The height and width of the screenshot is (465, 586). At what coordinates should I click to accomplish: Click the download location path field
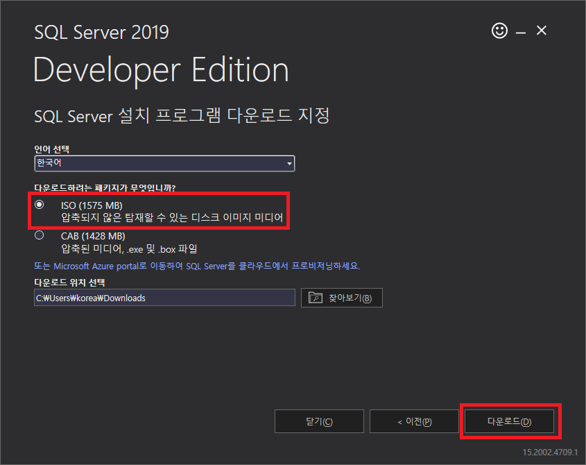164,298
